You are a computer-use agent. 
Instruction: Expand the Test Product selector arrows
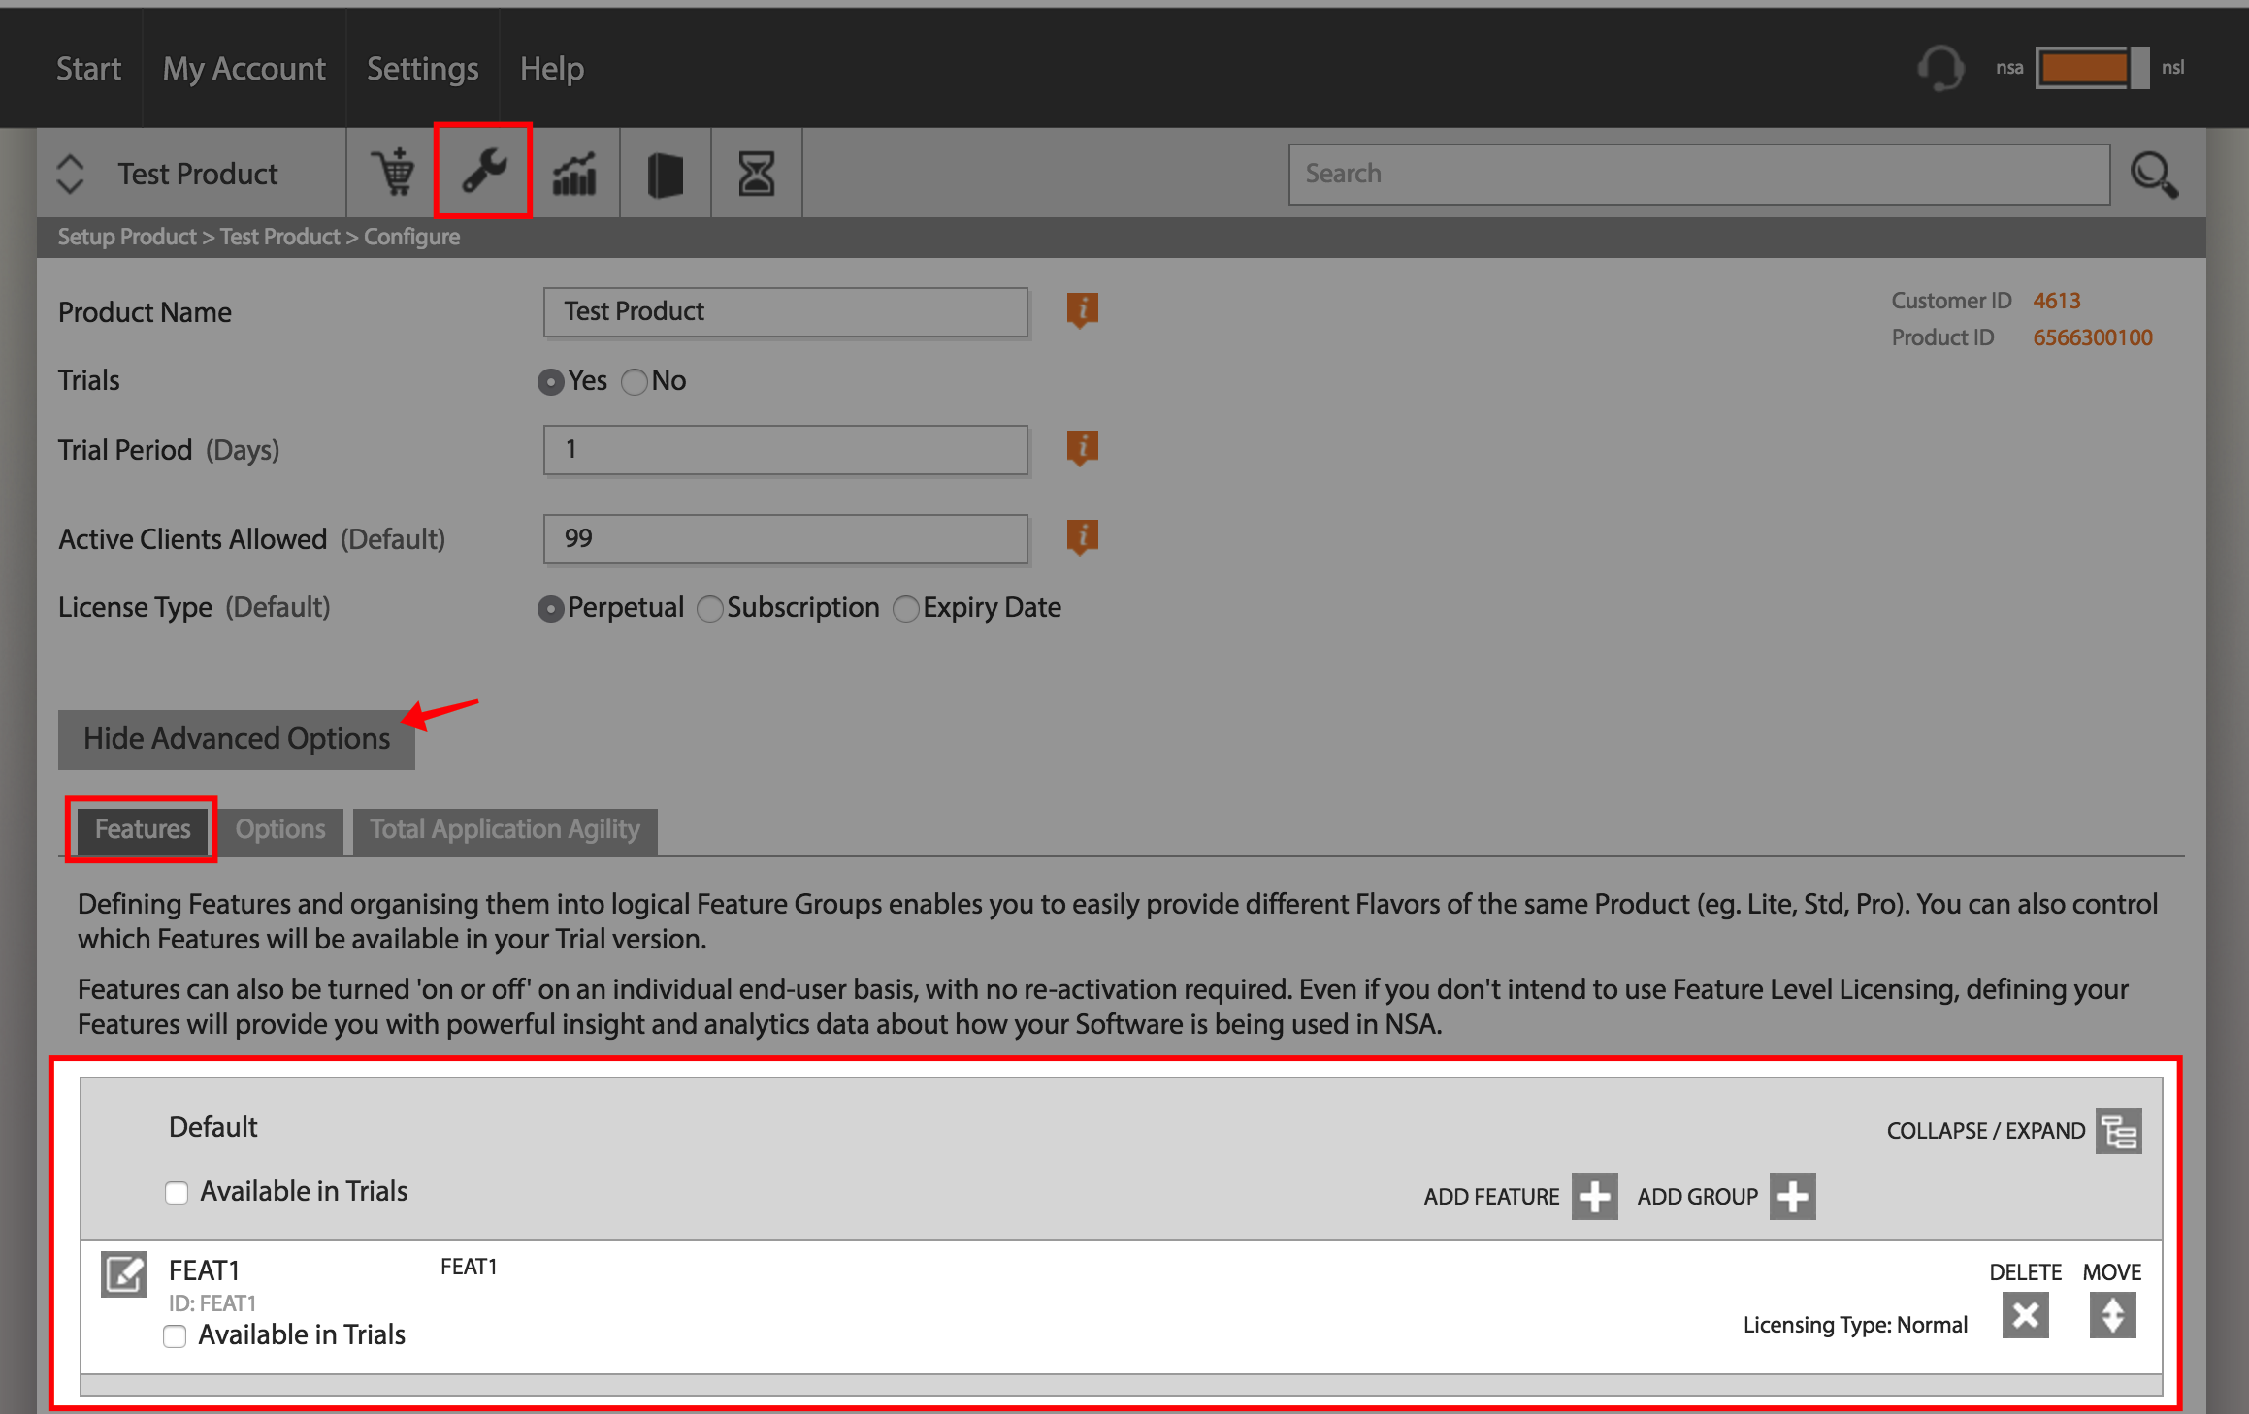70,174
